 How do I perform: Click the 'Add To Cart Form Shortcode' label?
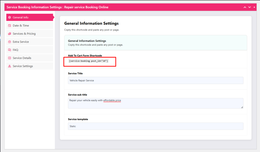85,56
